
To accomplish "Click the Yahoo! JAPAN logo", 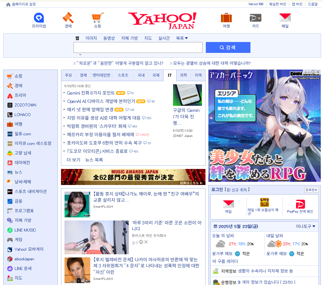I will coord(162,21).
